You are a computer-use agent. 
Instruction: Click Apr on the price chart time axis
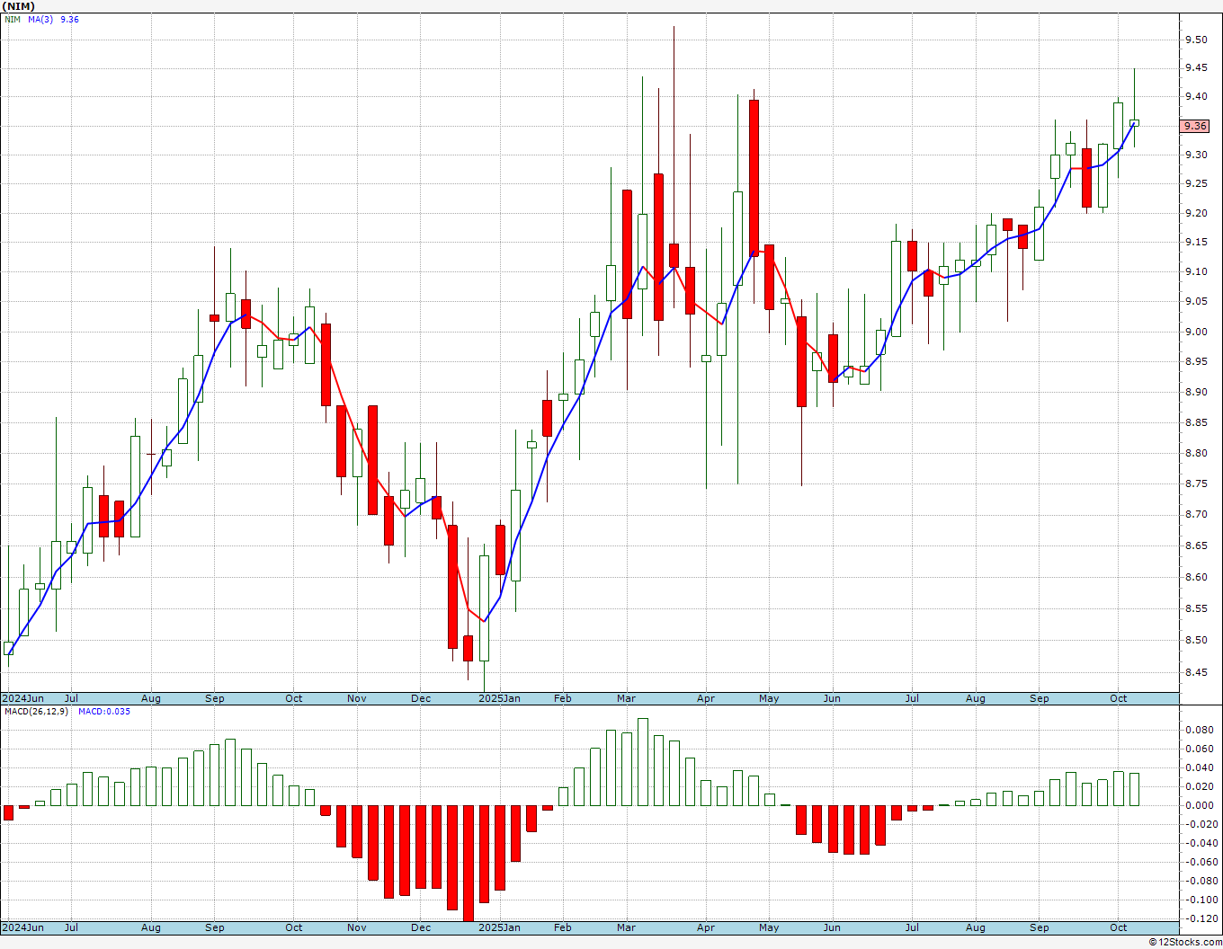(x=706, y=698)
